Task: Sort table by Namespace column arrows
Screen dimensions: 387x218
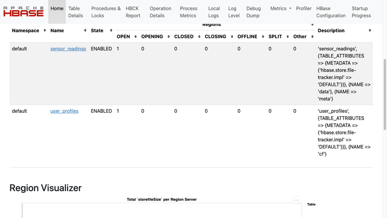Action: (45, 30)
